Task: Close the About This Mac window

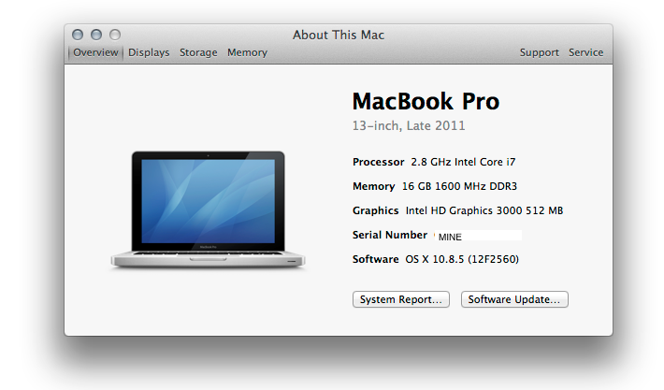Action: tap(78, 35)
